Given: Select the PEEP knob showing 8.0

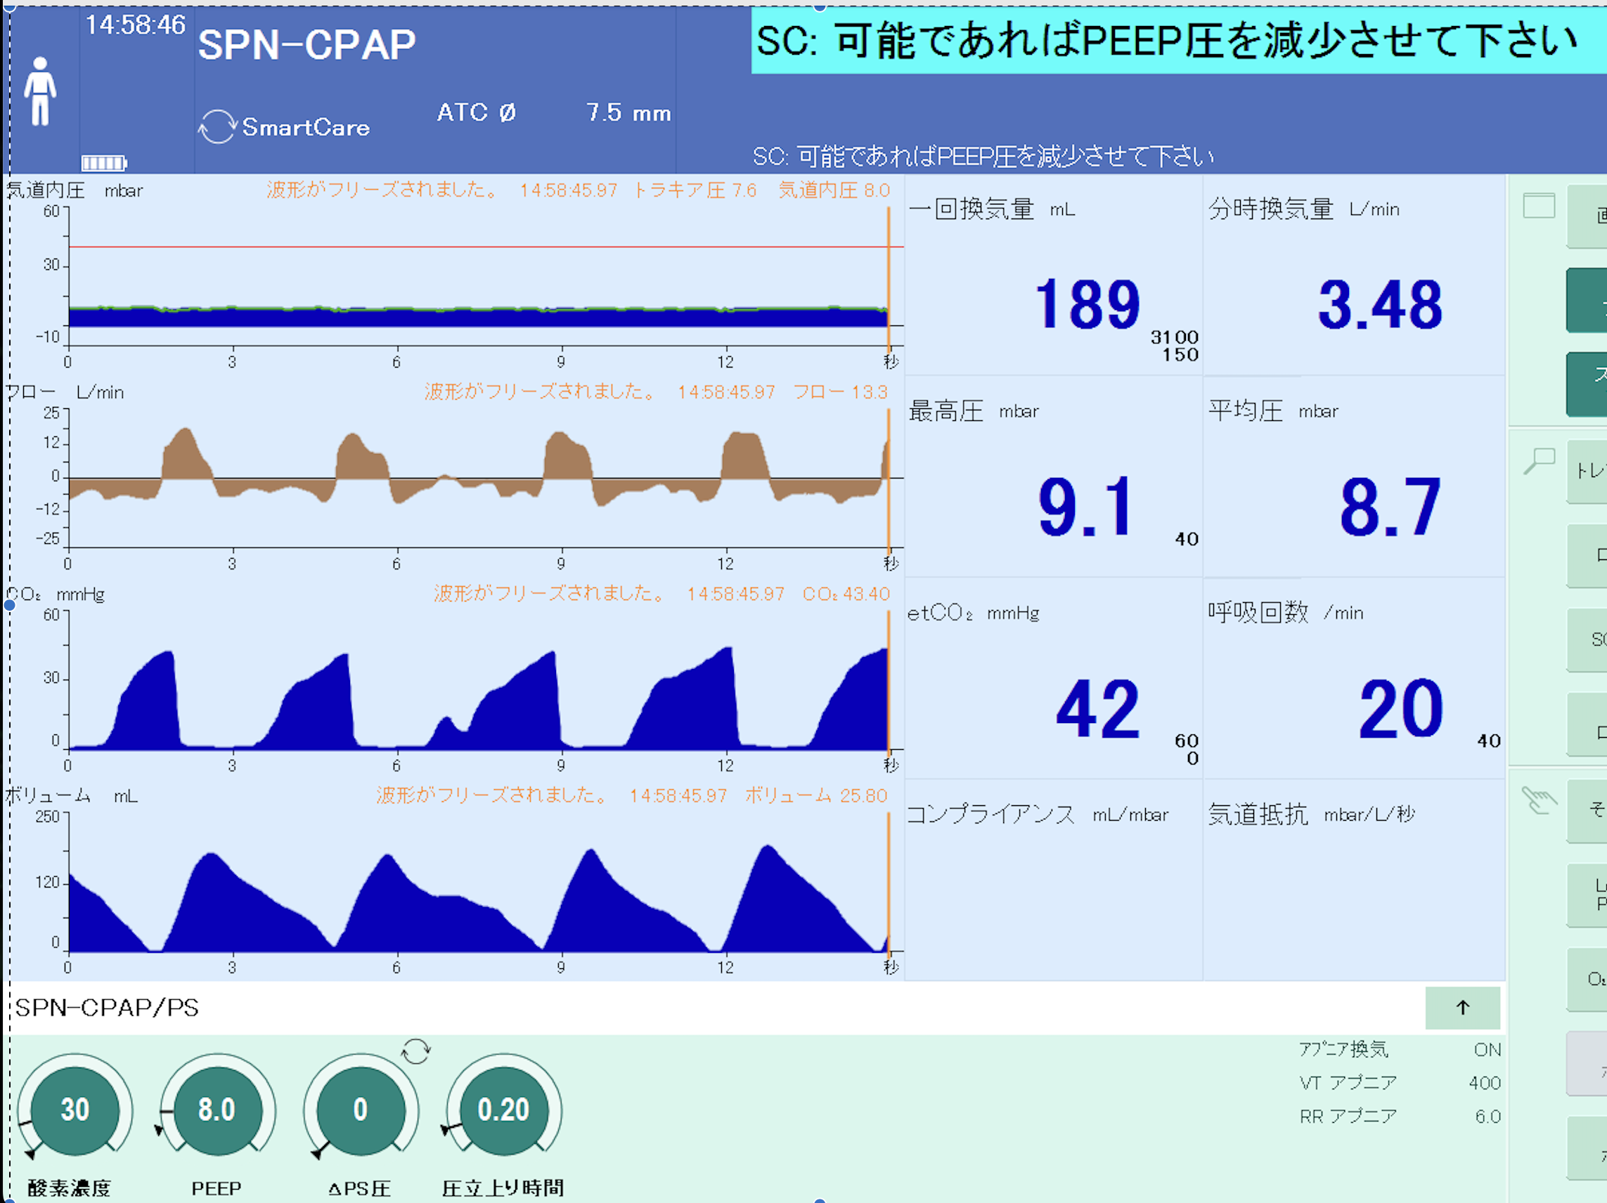Looking at the screenshot, I should [217, 1109].
